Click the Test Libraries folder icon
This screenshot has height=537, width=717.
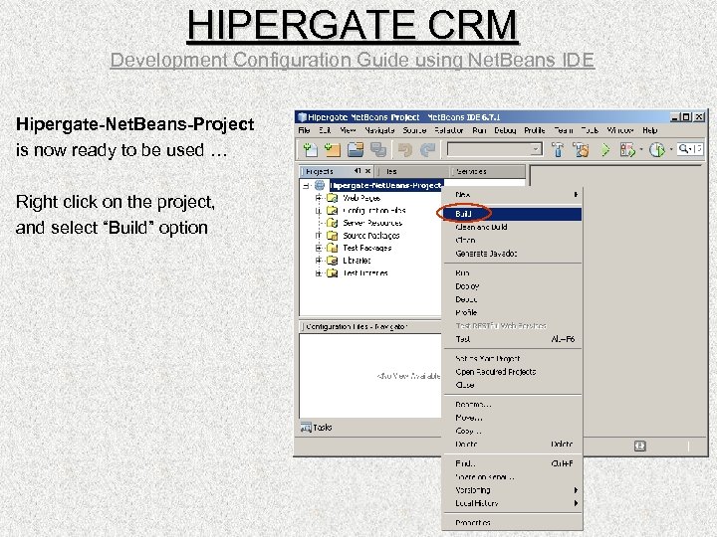point(332,273)
